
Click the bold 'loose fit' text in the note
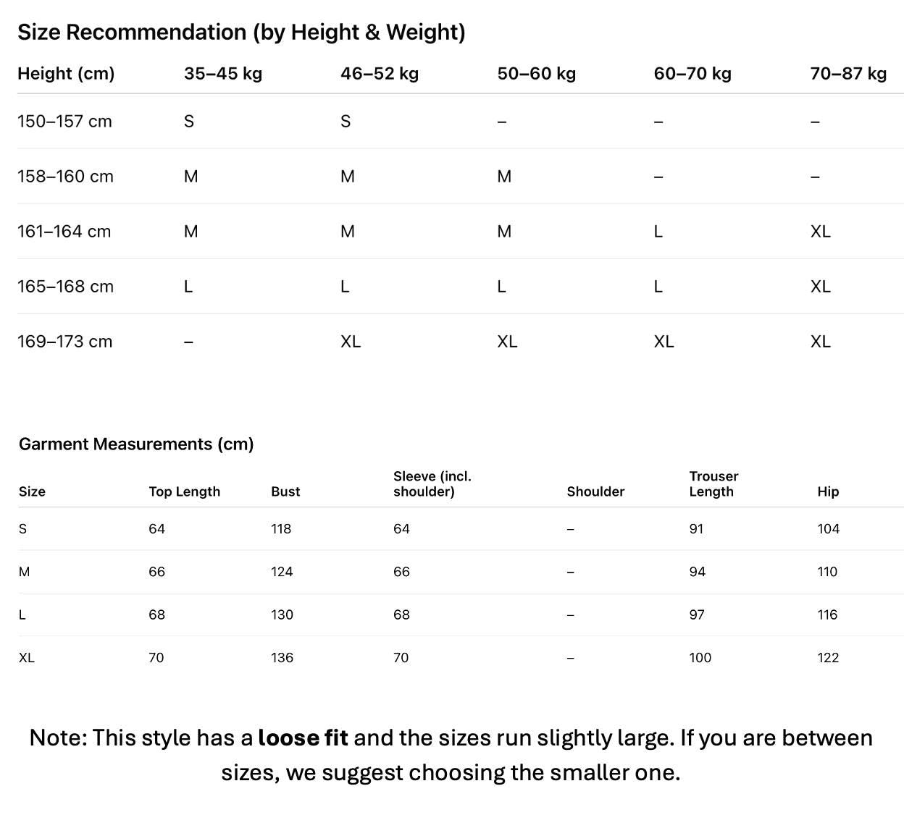(303, 738)
